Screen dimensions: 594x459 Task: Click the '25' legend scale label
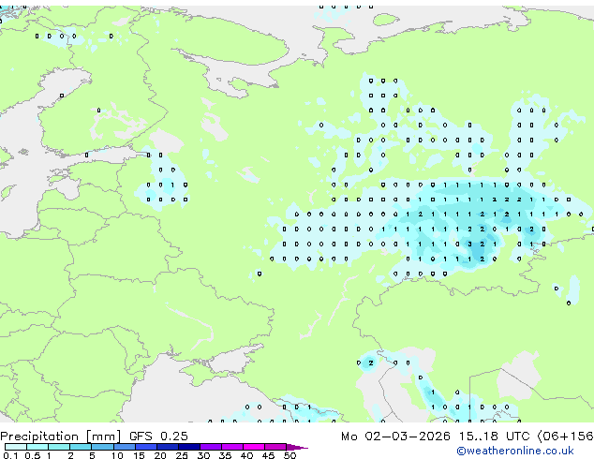click(x=182, y=455)
